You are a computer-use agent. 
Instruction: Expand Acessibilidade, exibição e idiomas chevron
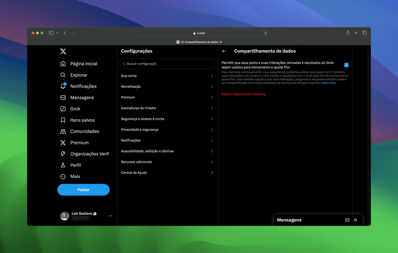point(212,151)
